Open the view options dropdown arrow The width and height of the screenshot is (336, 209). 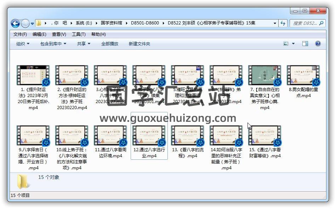(x=293, y=44)
